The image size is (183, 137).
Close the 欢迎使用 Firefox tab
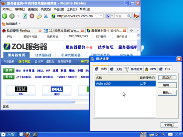pyautogui.click(x=40, y=31)
